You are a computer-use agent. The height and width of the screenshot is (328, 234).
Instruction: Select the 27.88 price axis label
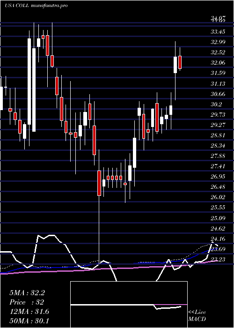point(218,156)
